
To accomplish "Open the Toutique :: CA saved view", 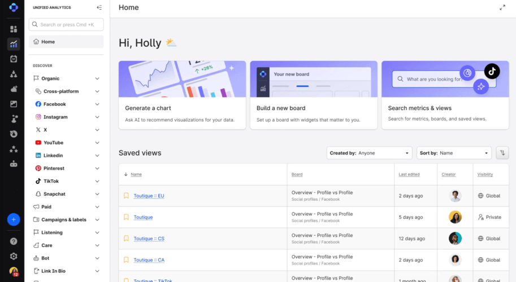I will tap(149, 259).
